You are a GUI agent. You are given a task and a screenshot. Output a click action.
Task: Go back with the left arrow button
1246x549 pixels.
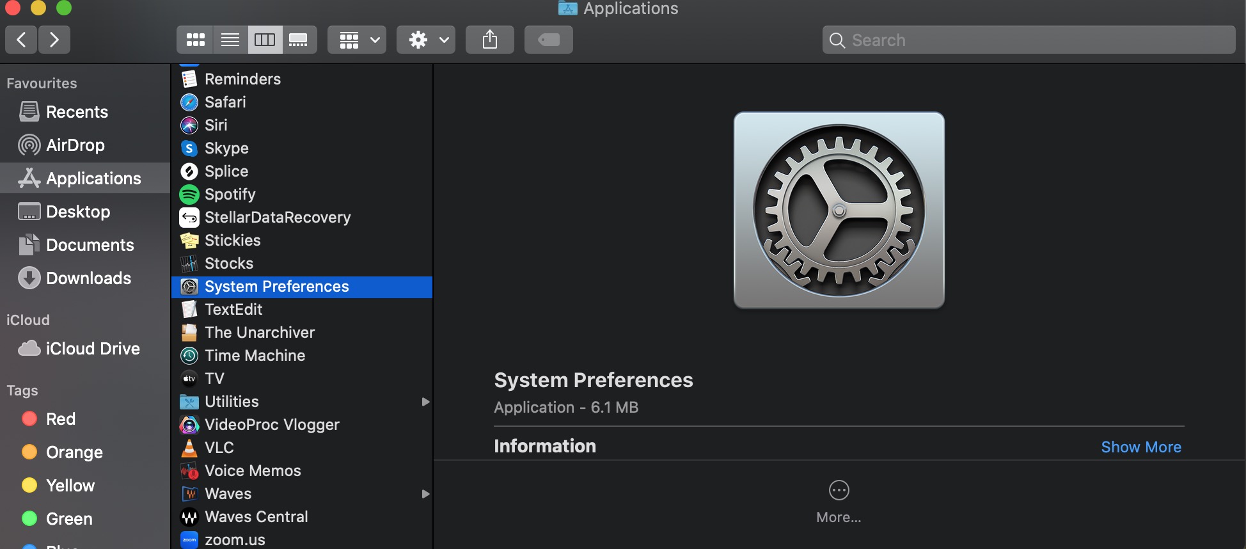[21, 40]
